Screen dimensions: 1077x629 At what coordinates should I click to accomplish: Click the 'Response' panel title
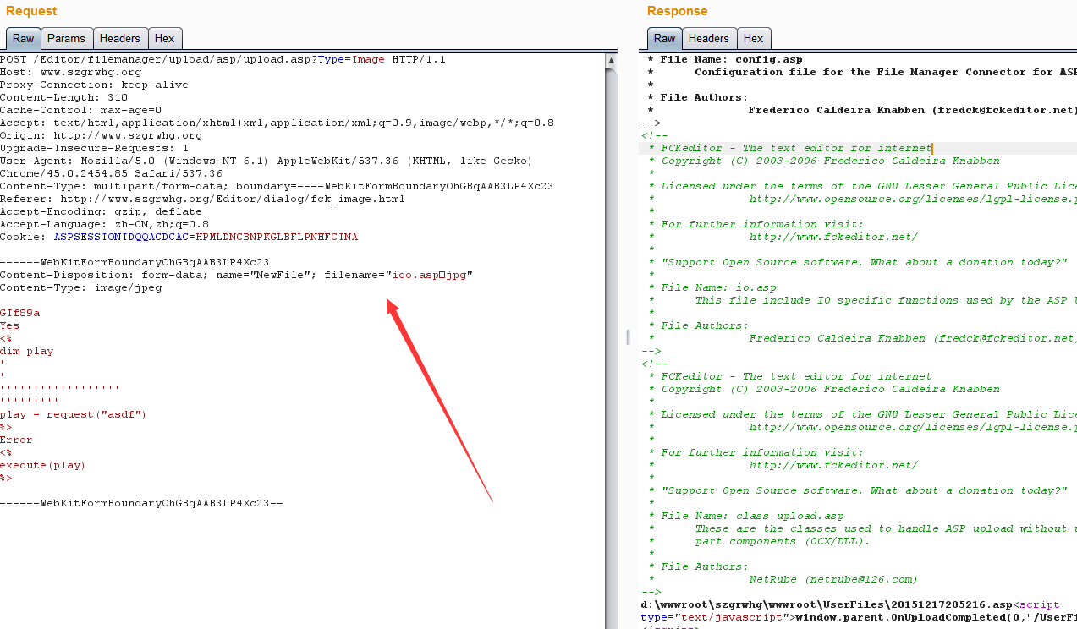coord(677,11)
